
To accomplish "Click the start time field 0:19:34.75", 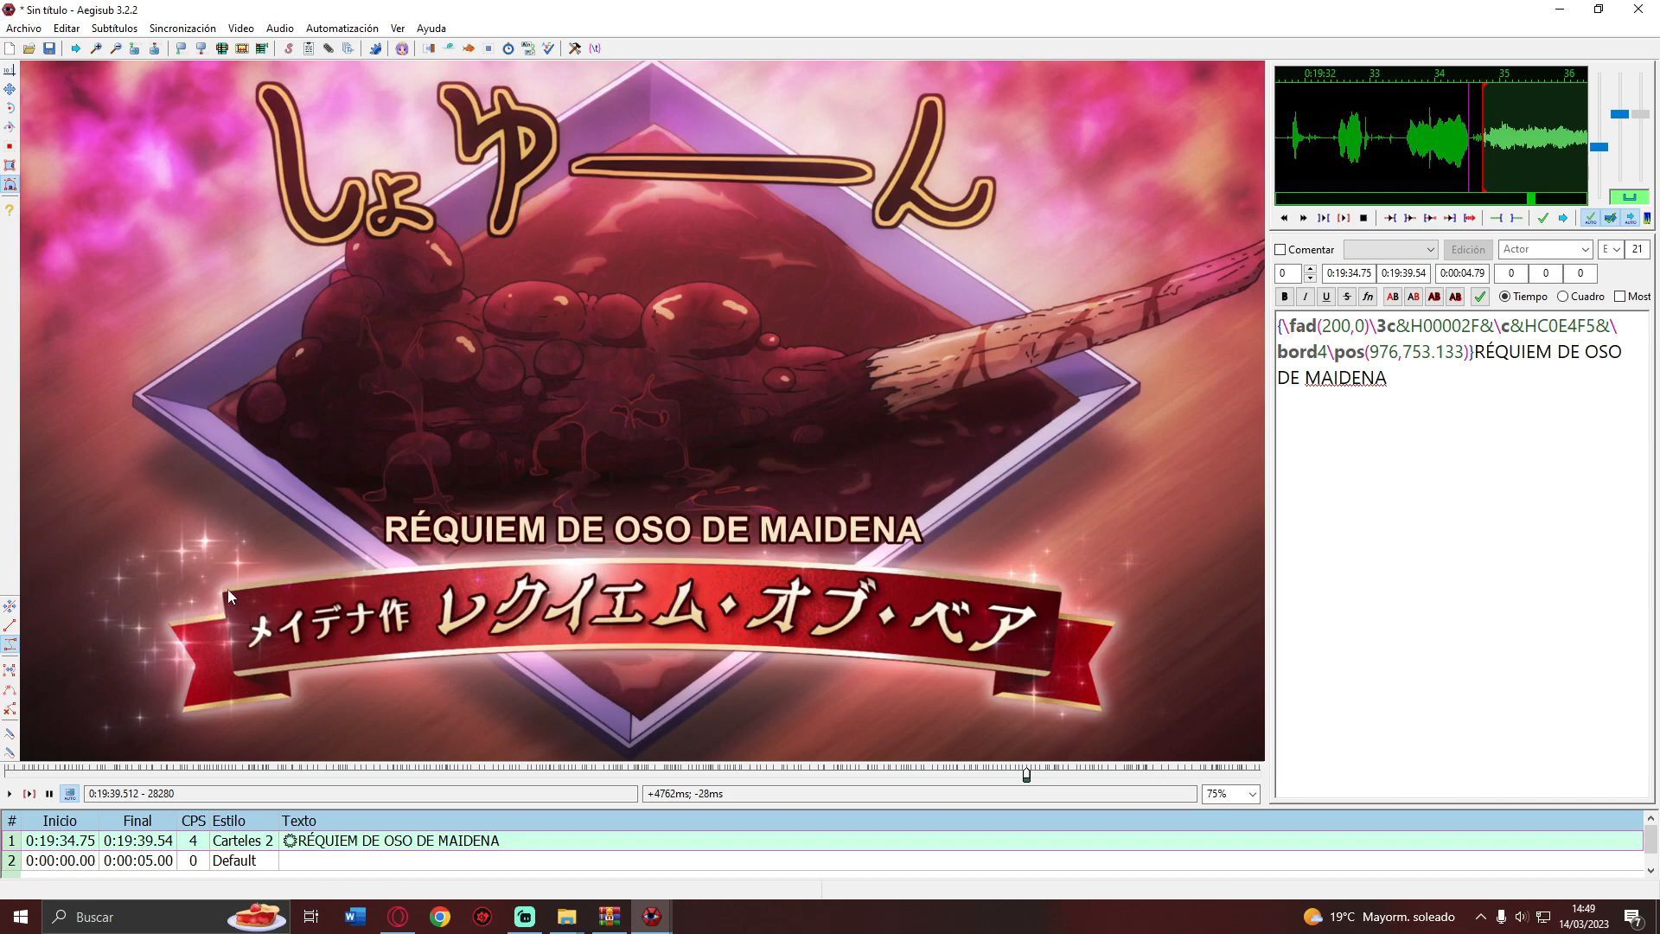I will 1349,273.
